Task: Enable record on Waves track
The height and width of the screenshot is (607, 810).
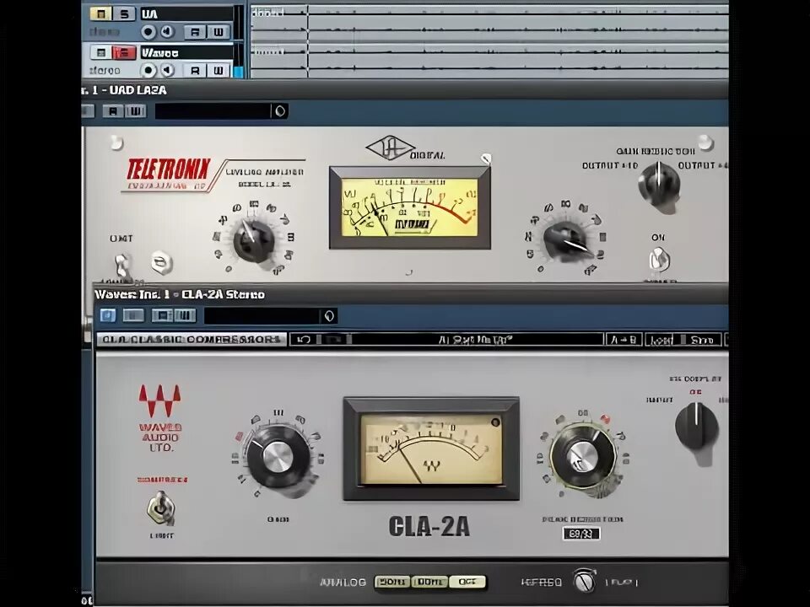Action: click(x=148, y=70)
